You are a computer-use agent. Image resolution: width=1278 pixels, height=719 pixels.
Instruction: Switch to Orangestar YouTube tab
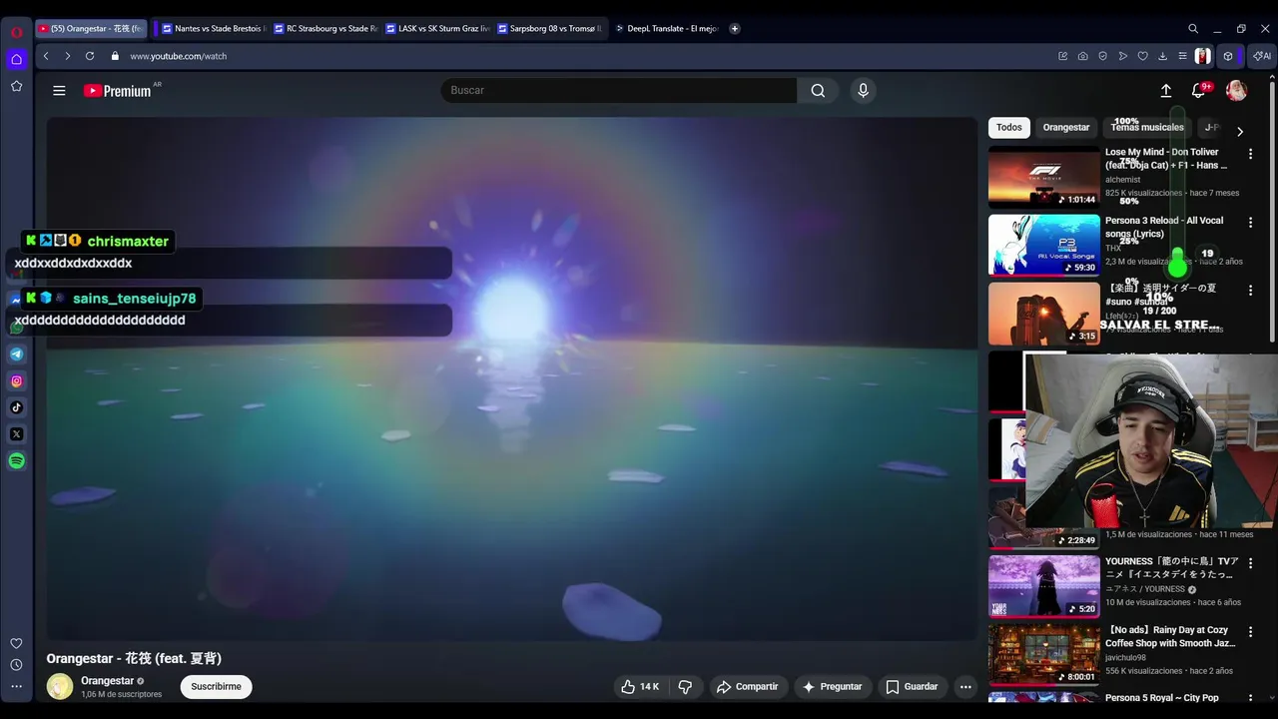pyautogui.click(x=92, y=28)
